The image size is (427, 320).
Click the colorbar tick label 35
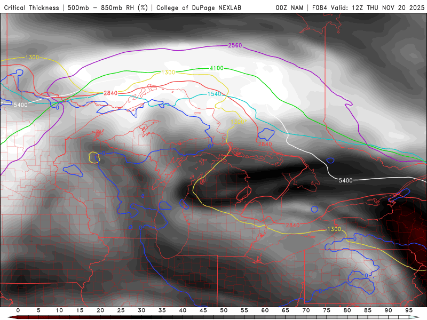click(162, 310)
